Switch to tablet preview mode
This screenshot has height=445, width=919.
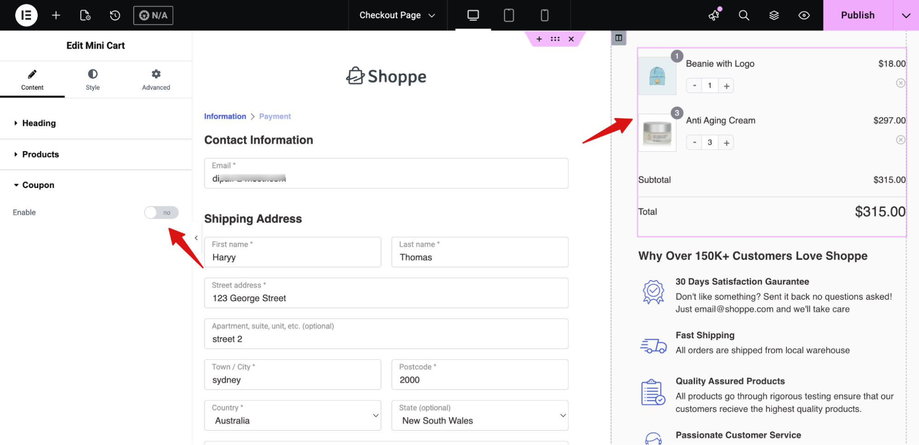point(508,15)
